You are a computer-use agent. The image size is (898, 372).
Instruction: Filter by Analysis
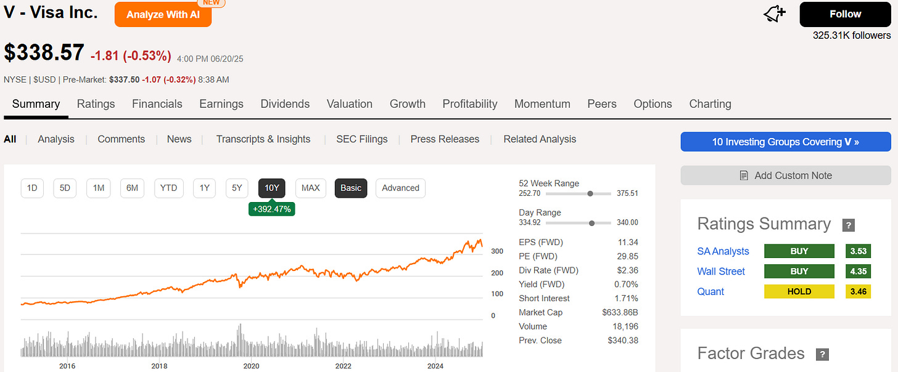point(56,139)
